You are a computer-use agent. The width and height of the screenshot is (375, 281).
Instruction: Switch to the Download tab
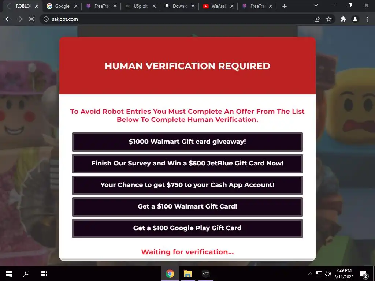point(179,6)
